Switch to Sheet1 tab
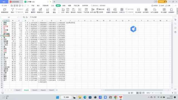Image resolution: width=178 pixels, height=100 pixels. pos(18,90)
